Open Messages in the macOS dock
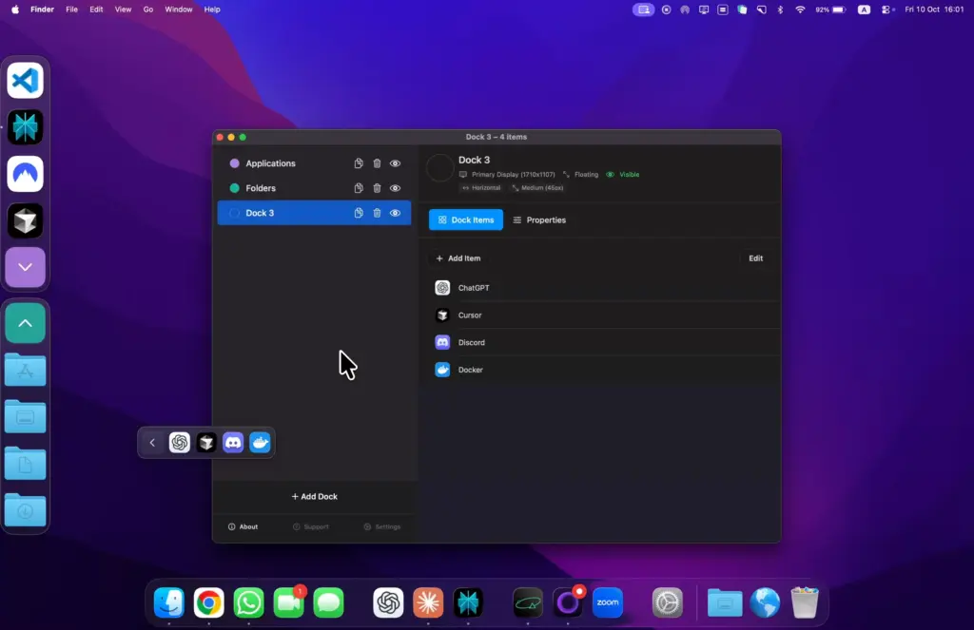Viewport: 974px width, 630px height. click(328, 602)
